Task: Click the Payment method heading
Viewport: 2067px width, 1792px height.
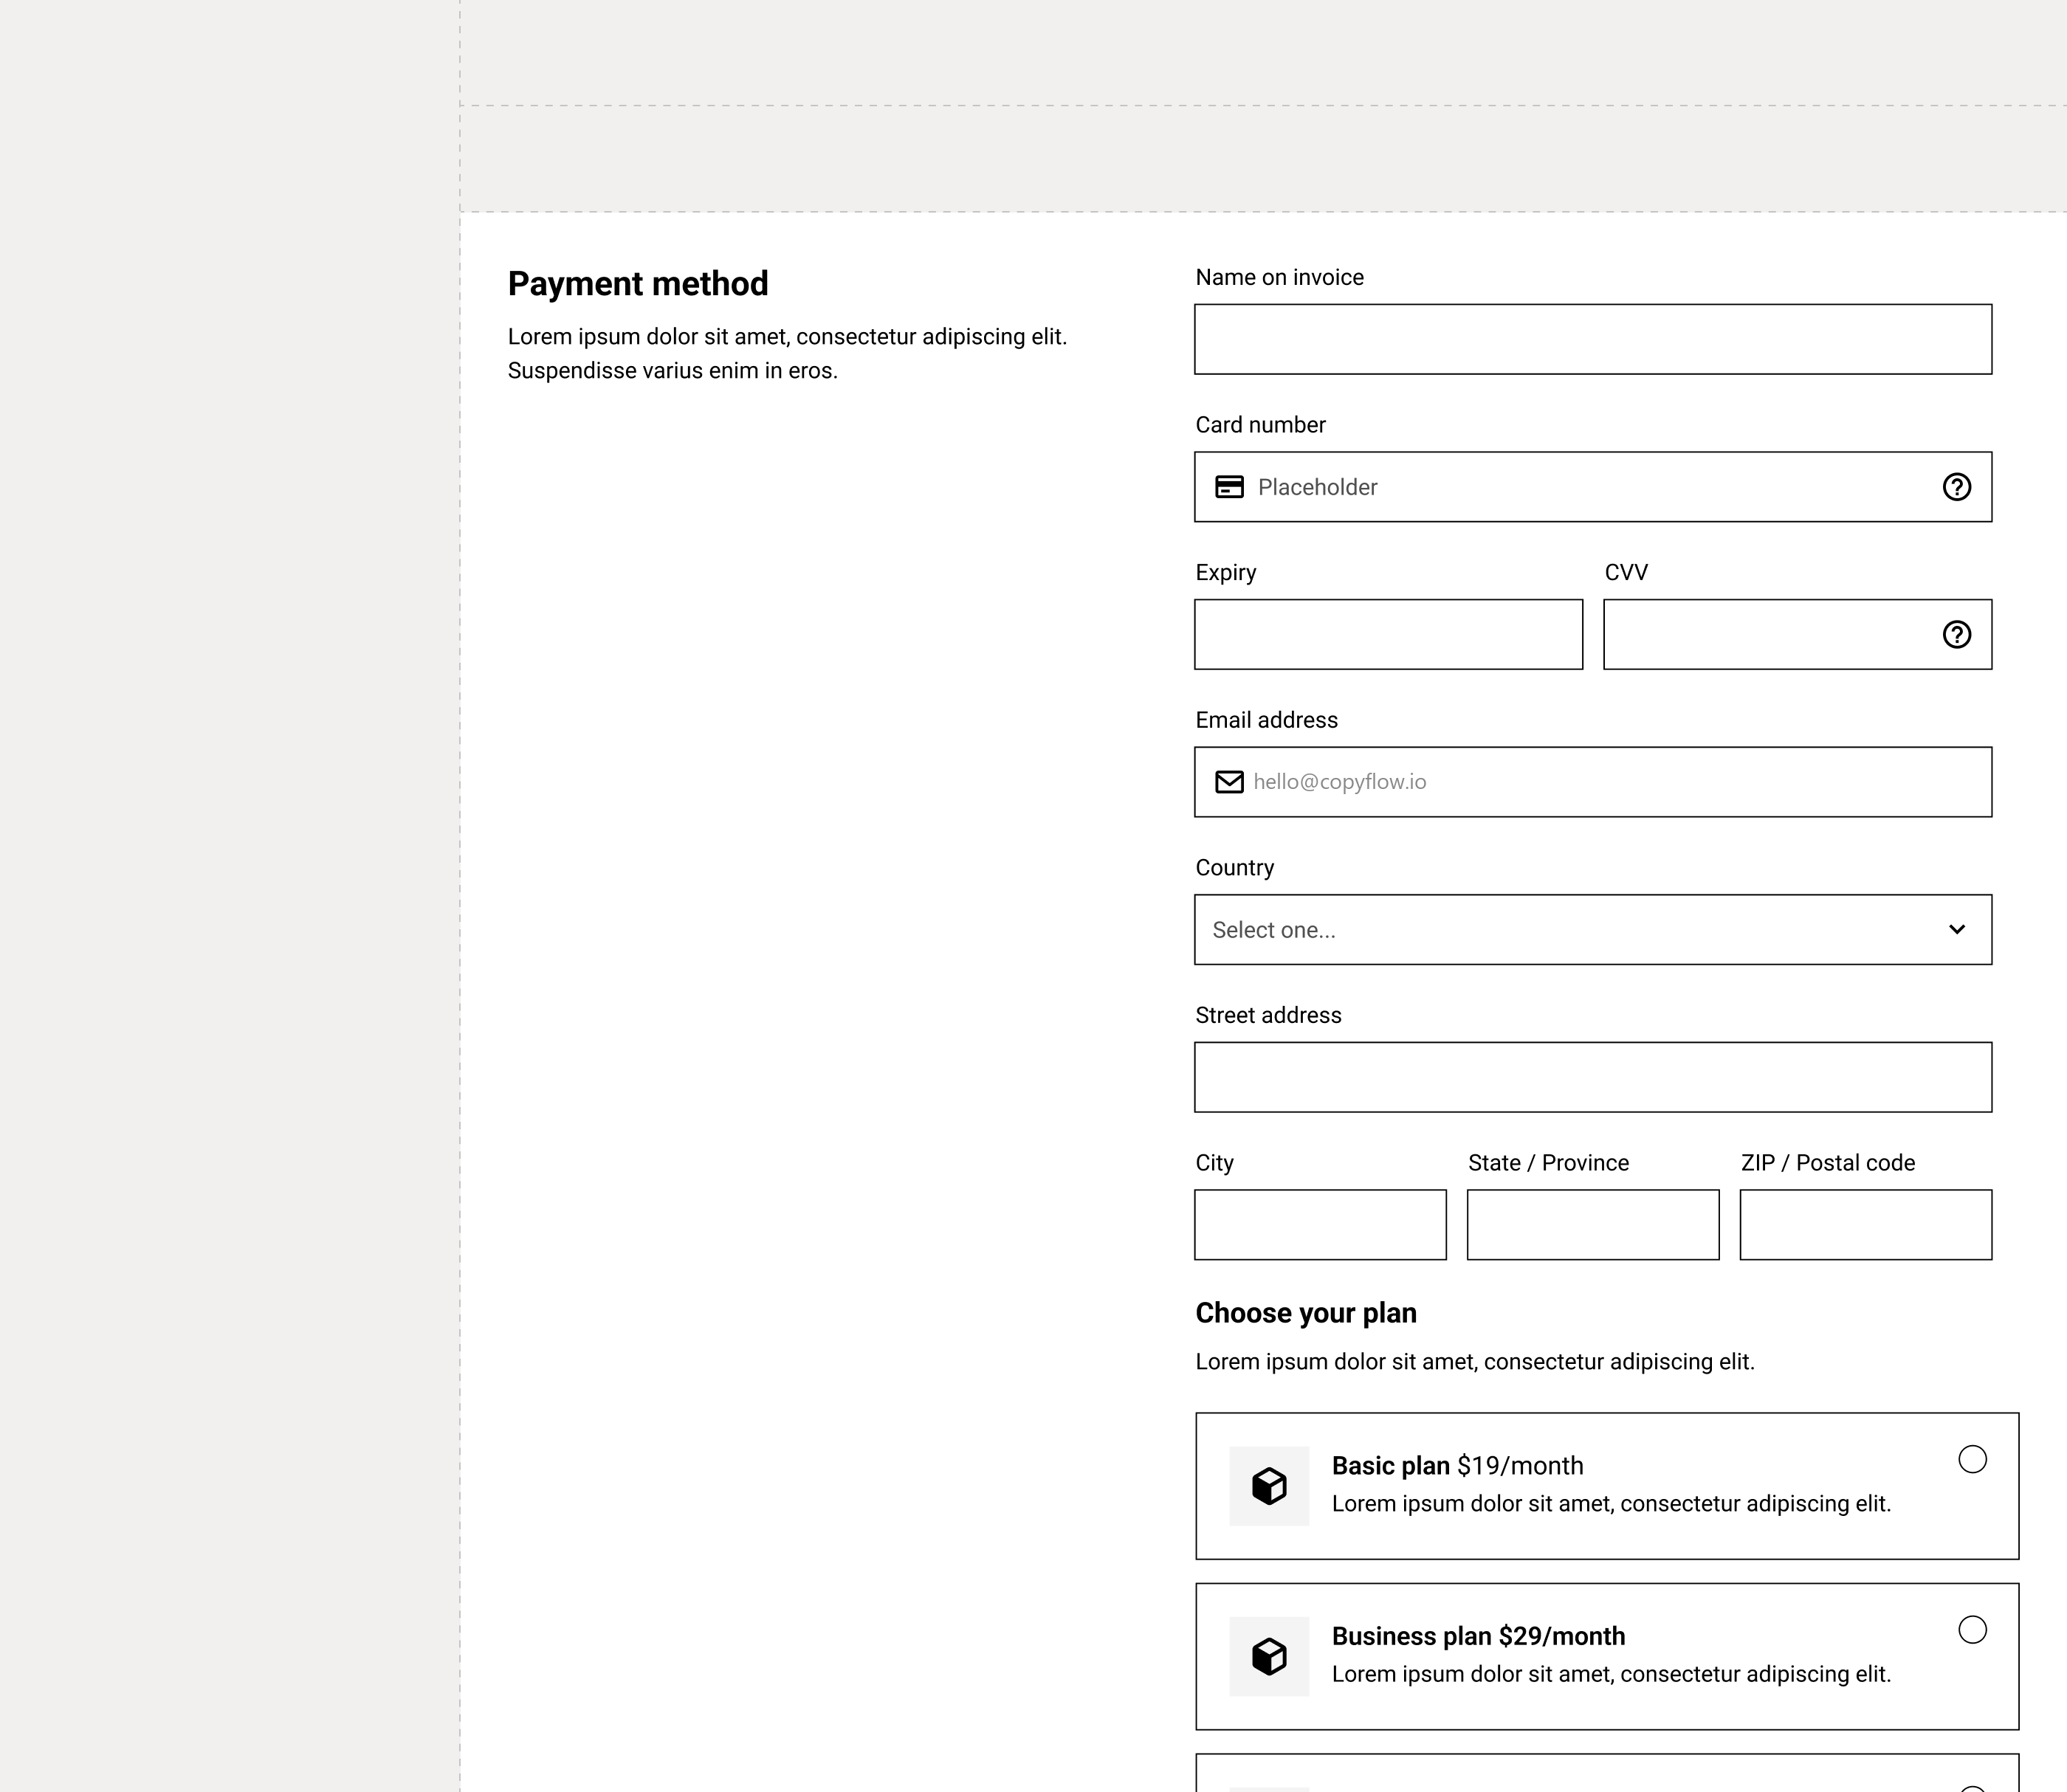Action: point(638,284)
